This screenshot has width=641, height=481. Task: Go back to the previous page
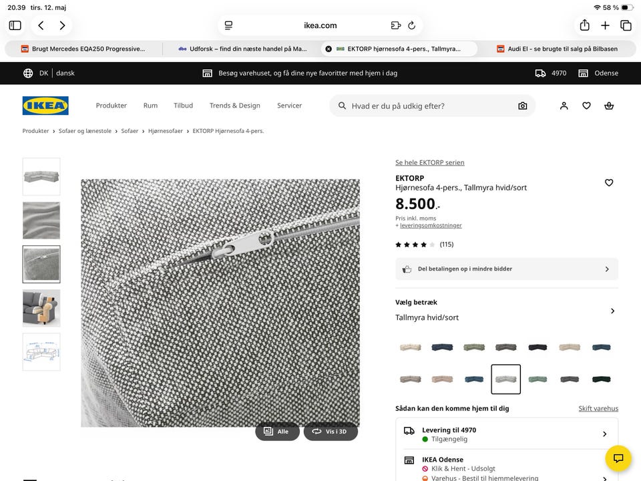[x=41, y=25]
